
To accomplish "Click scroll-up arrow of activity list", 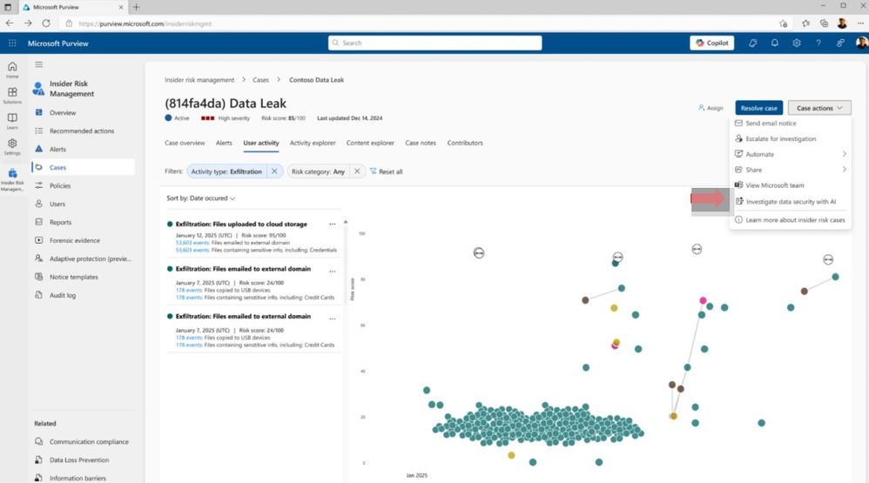I will point(346,222).
